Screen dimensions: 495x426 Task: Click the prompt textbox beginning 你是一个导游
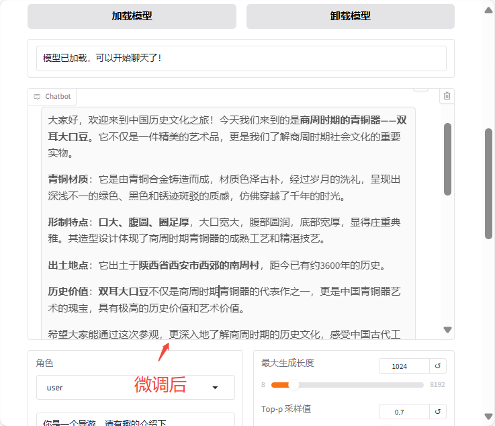(136, 419)
